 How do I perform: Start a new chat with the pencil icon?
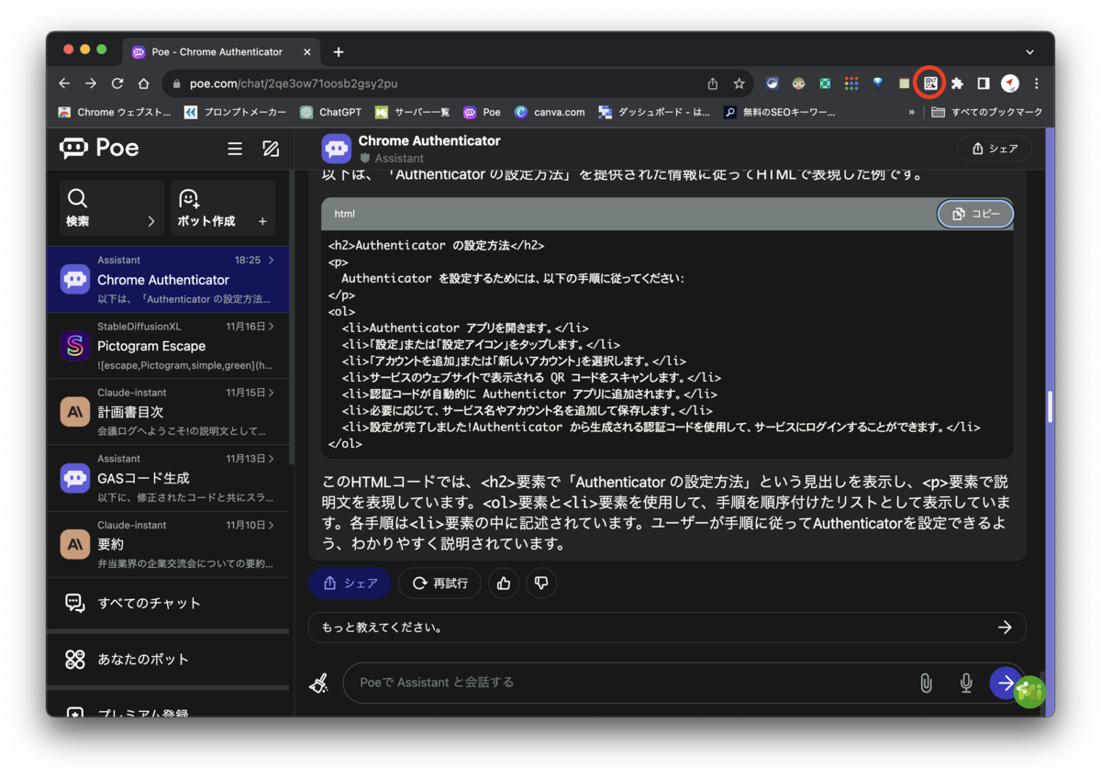pos(271,148)
